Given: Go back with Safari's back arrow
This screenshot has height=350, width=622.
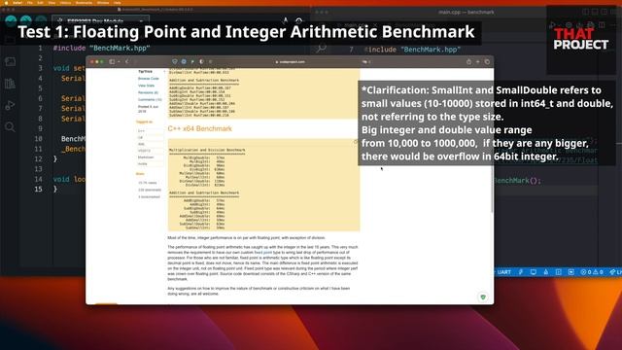Looking at the screenshot, I should point(127,62).
